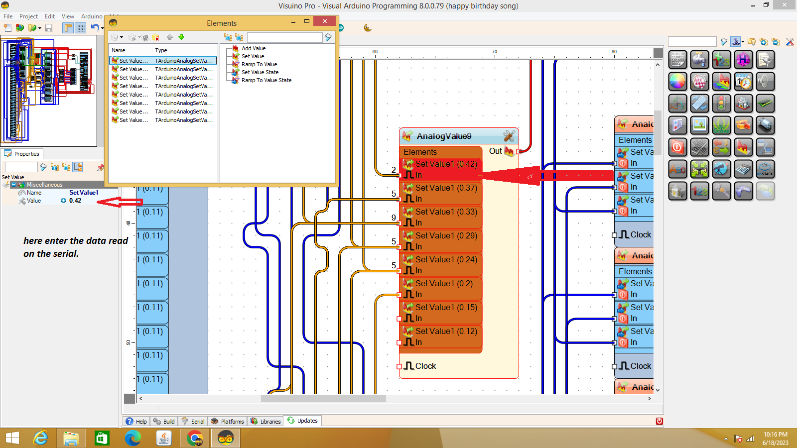Open the ABC text components category
Viewport: 797px width, 448px height.
click(677, 169)
